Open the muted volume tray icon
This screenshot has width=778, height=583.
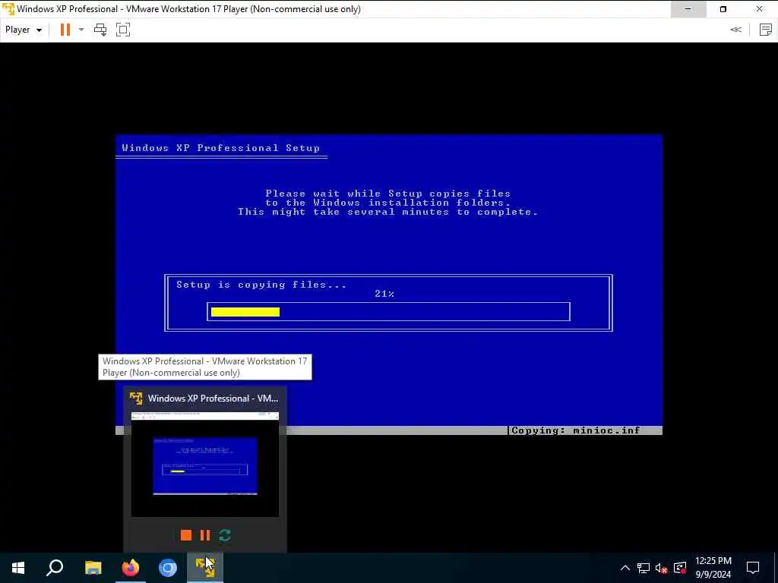click(x=662, y=568)
